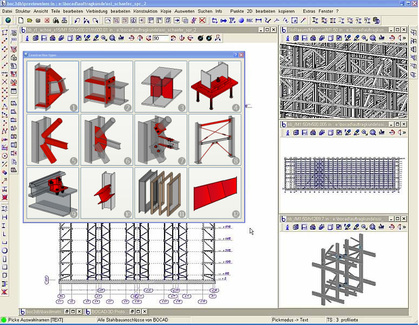
Task: Choose construction type 4 base plate connection
Action: 215,86
